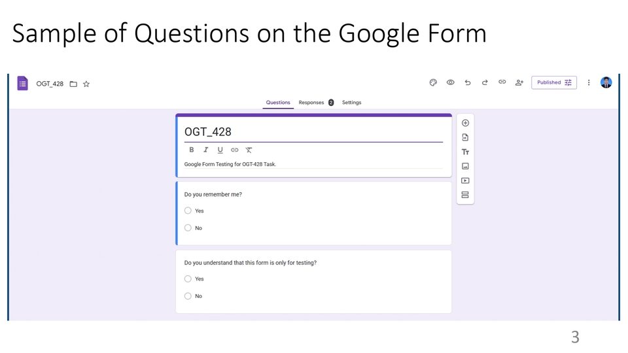Open the more options three-dot menu
628x353 pixels.
(589, 82)
